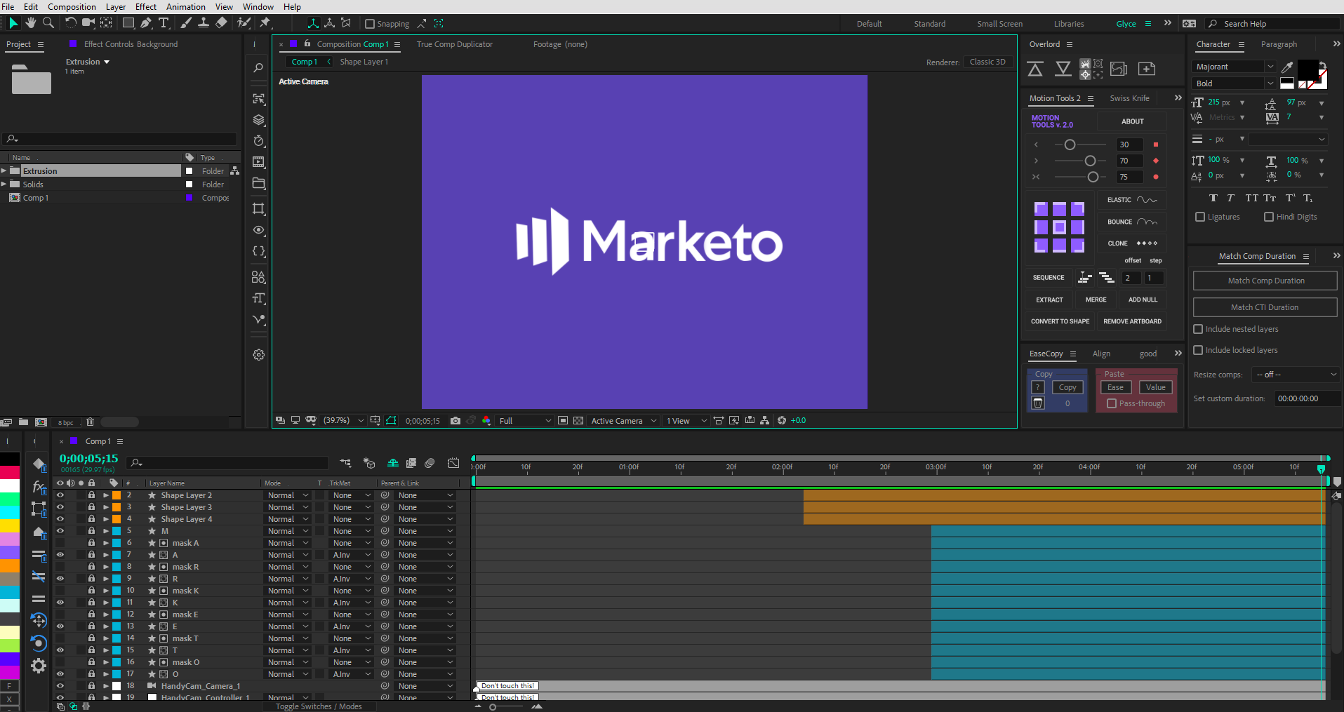
Task: Check the Hindi Digits option
Action: [x=1269, y=217]
